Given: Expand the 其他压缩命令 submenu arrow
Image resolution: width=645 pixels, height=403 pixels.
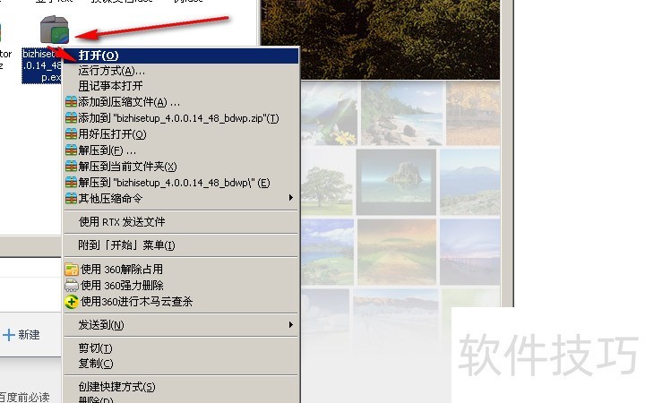Looking at the screenshot, I should (289, 198).
